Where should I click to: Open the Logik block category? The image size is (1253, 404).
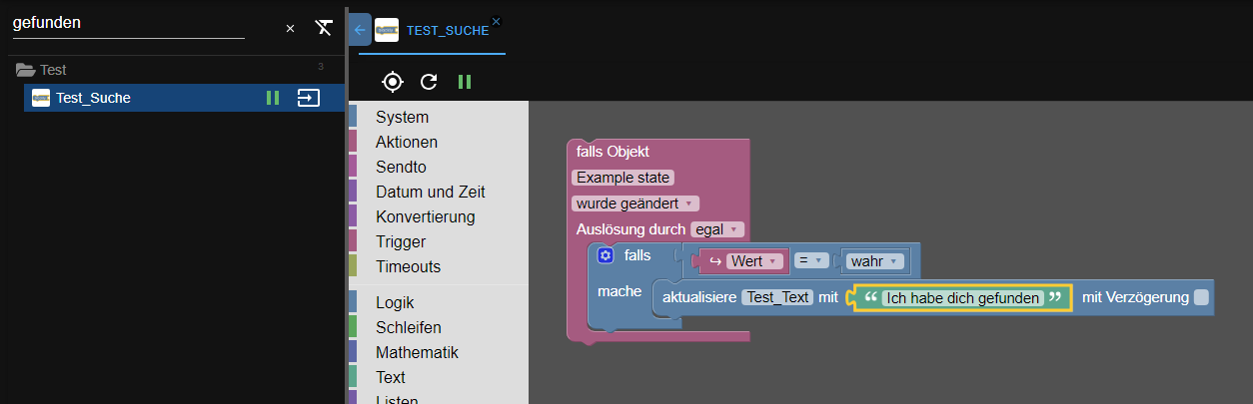(395, 302)
